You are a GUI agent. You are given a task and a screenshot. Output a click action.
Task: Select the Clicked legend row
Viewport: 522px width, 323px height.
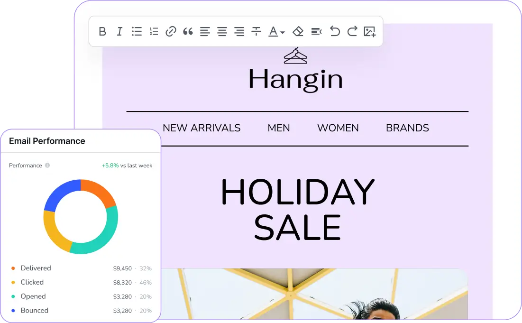[x=82, y=282]
